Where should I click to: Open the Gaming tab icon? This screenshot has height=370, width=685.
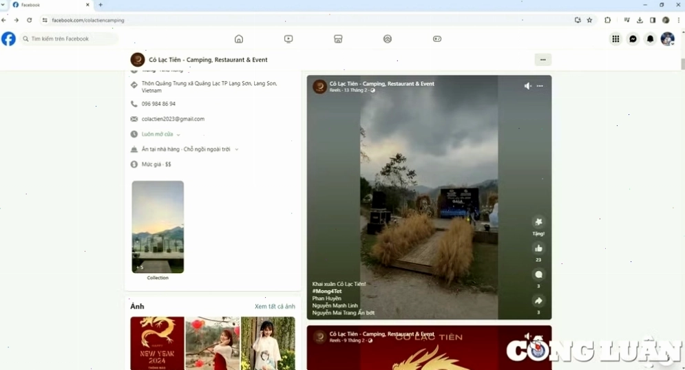[437, 39]
